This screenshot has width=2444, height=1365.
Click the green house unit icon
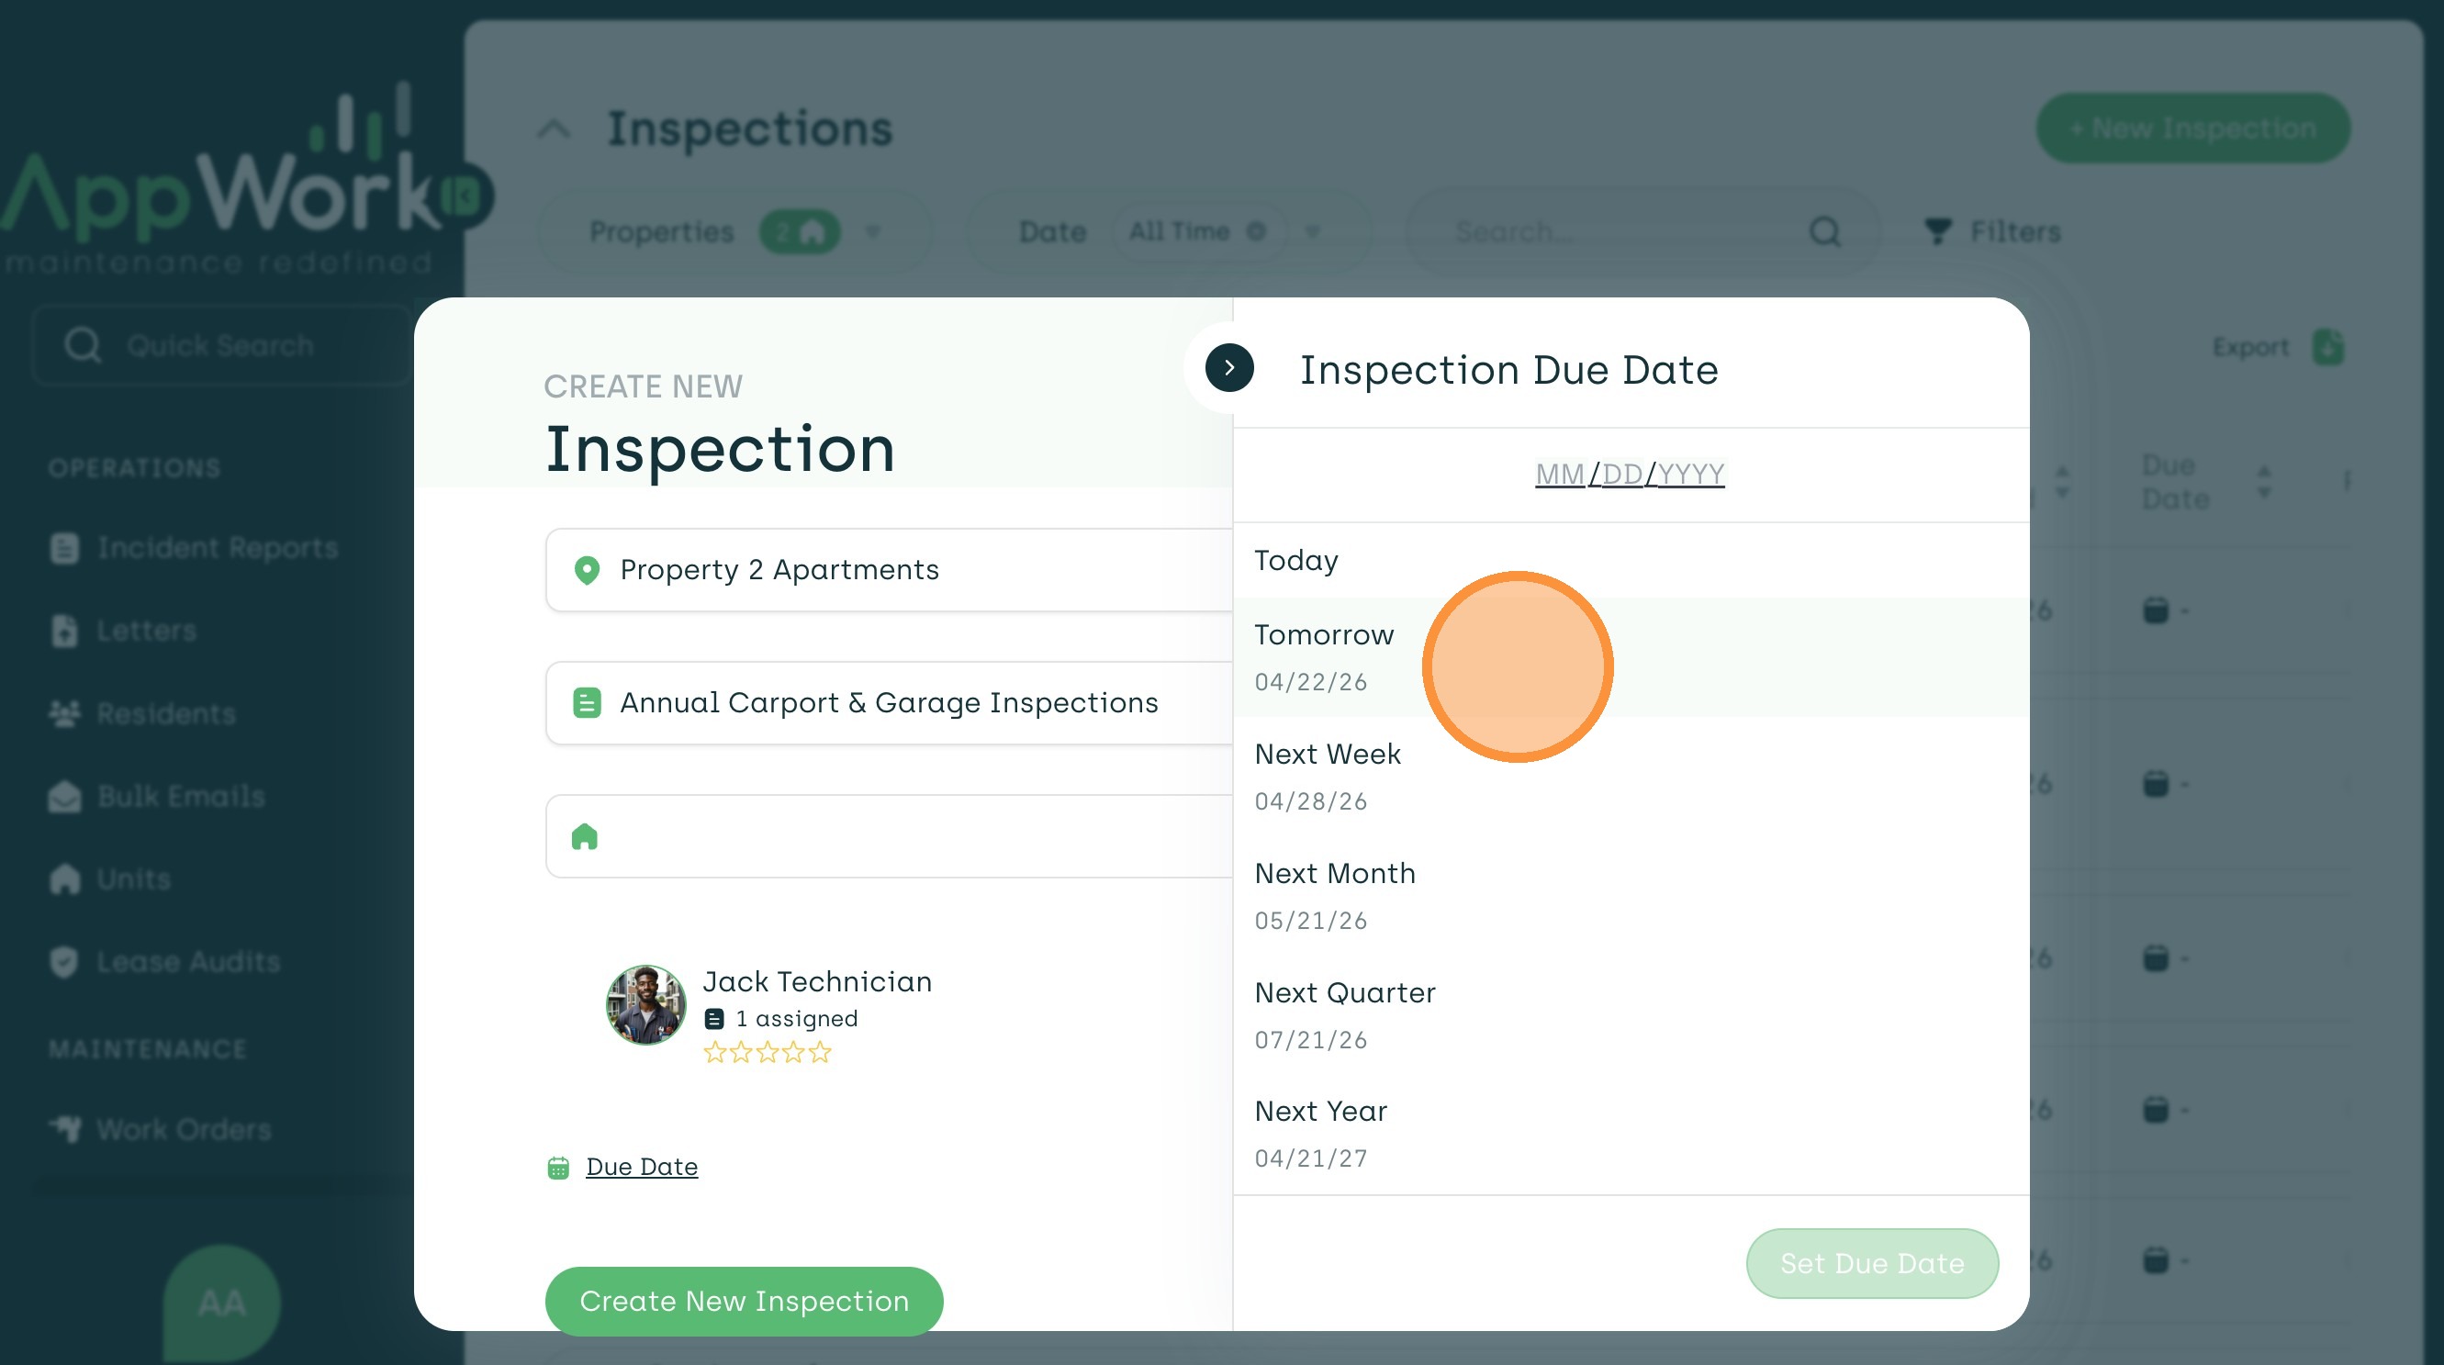pyautogui.click(x=585, y=836)
